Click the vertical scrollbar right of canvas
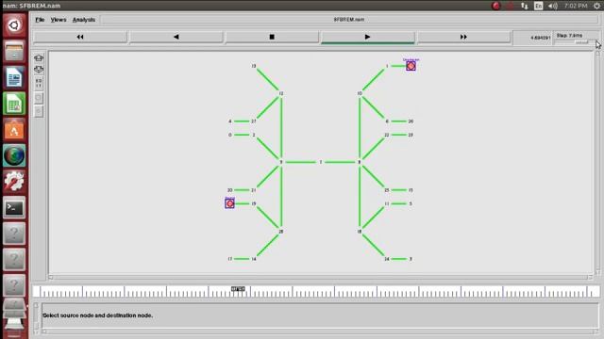 [x=597, y=163]
